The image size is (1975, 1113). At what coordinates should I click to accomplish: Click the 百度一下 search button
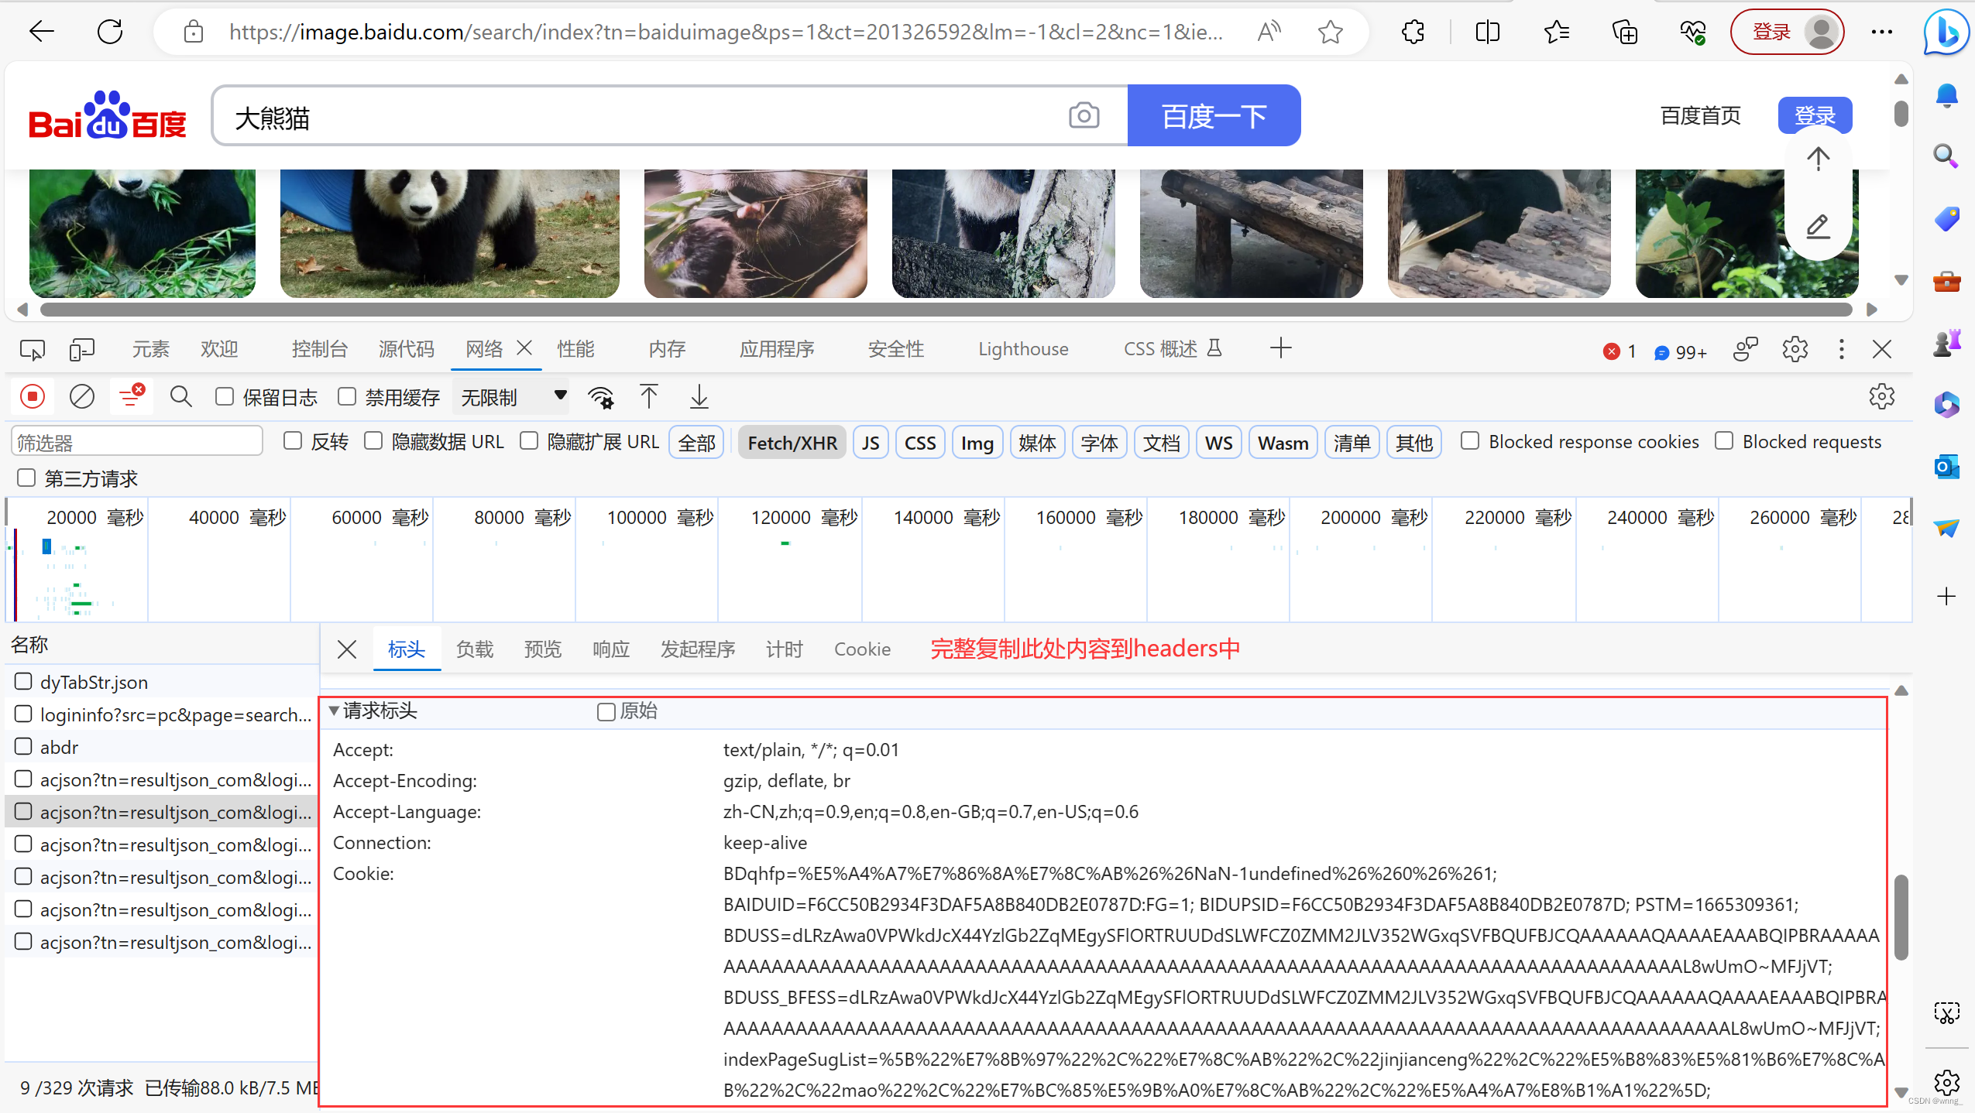click(1213, 116)
